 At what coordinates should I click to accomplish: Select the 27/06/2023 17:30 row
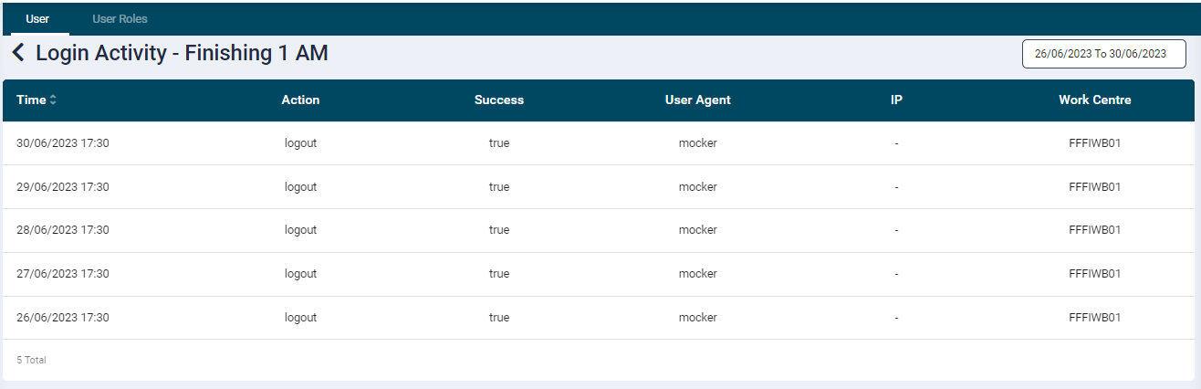[63, 274]
